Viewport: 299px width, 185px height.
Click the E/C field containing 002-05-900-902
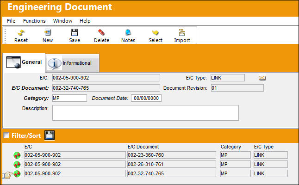[x=106, y=78]
